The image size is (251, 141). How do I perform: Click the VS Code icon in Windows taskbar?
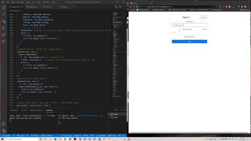[100, 139]
